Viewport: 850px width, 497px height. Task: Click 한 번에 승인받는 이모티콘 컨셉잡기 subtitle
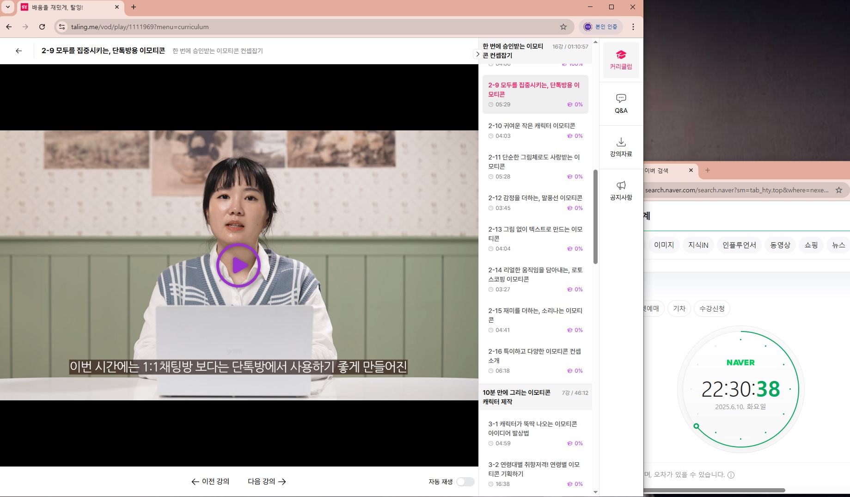(x=217, y=51)
